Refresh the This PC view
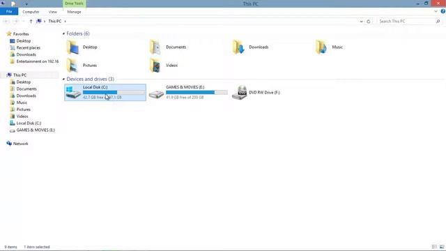The width and height of the screenshot is (446, 251). (369, 22)
